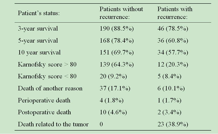This screenshot has height=134, width=218.
Task: Select the "Patients without recurrence:" header
Action: click(121, 13)
